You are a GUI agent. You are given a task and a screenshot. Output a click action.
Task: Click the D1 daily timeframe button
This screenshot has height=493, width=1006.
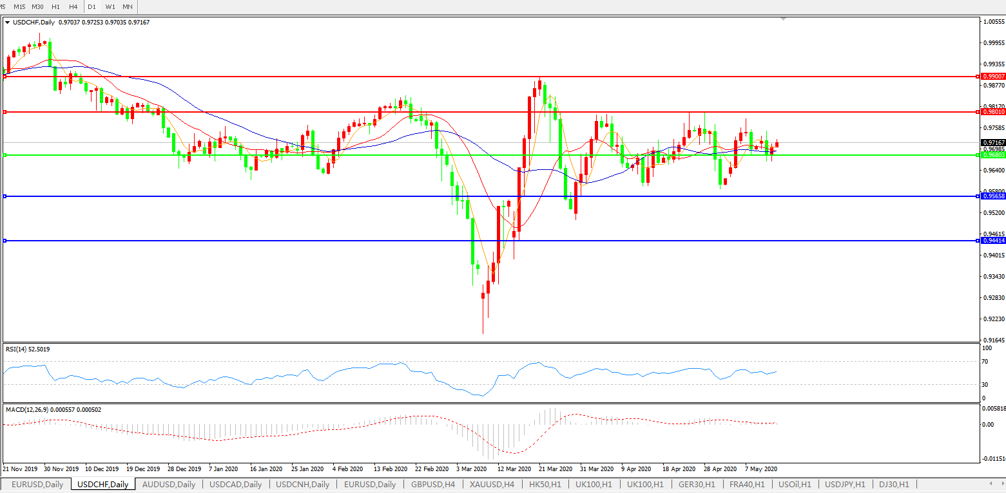coord(92,6)
